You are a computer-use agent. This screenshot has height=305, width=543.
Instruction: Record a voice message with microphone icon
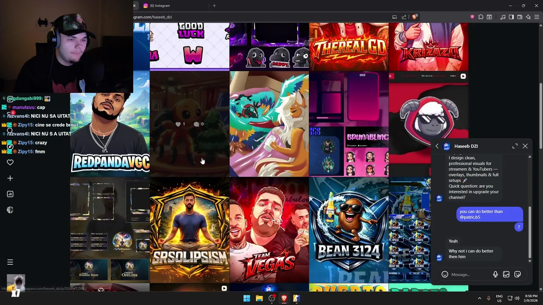point(495,274)
